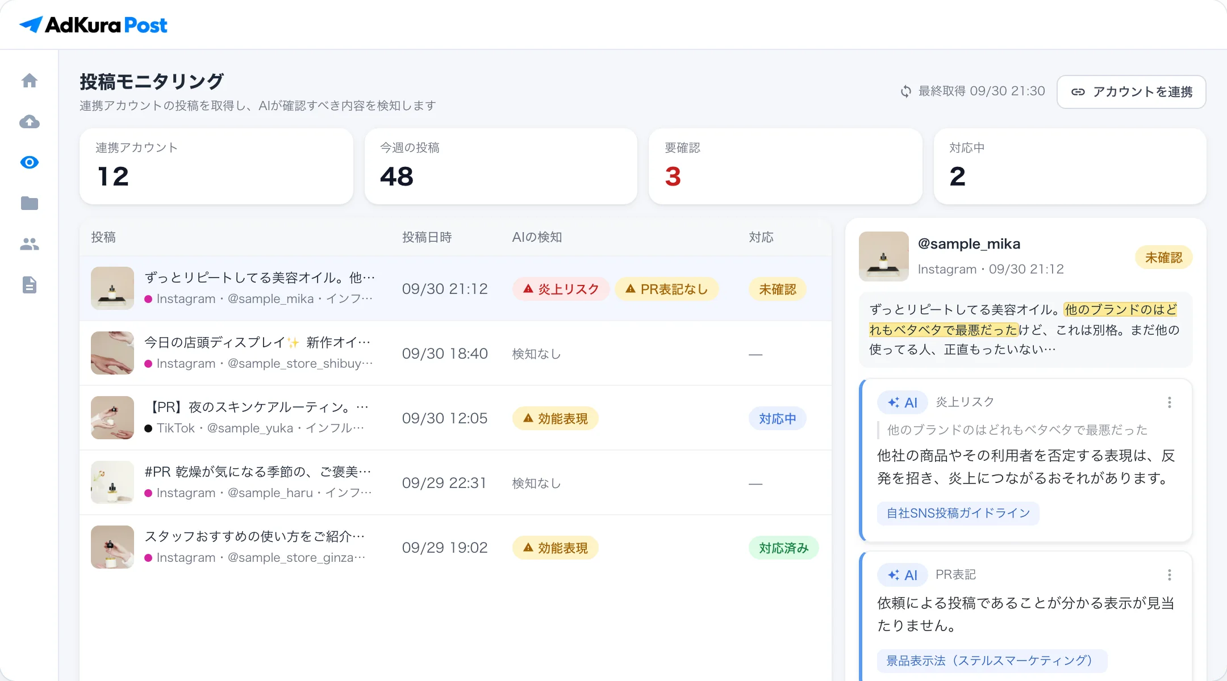1227x681 pixels.
Task: Click the AI chip on the 炎上リスク card
Action: [903, 402]
